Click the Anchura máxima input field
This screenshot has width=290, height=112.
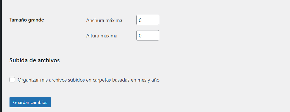tap(148, 20)
